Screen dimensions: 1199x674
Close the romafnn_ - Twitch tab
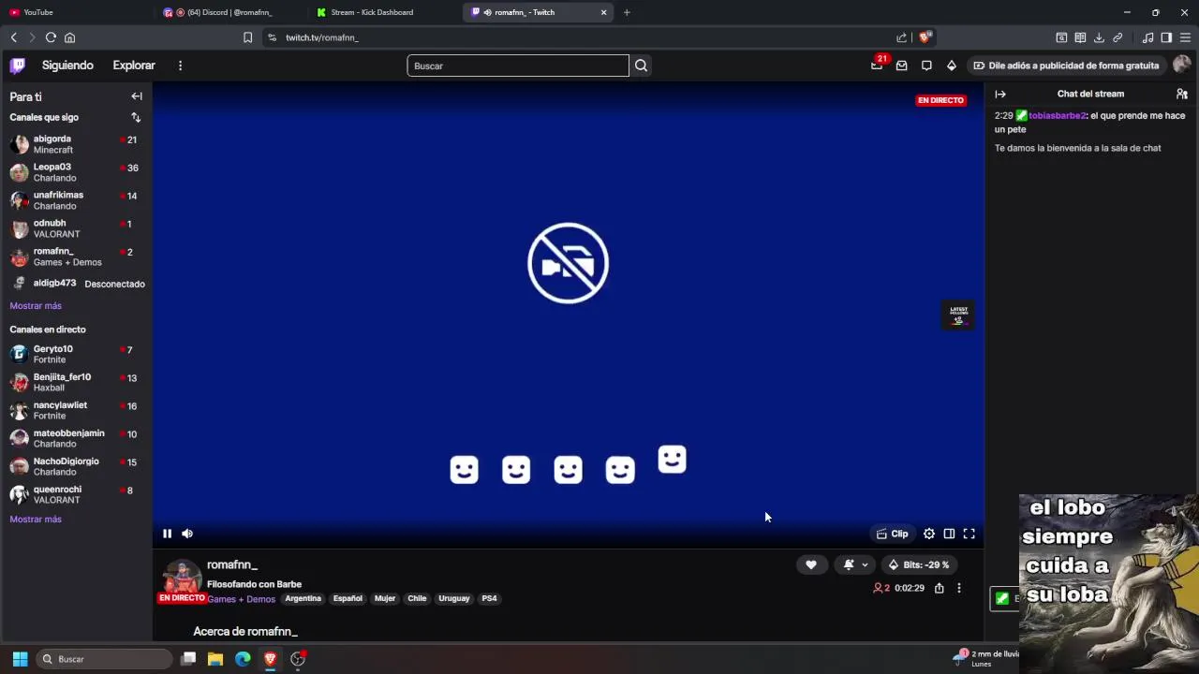(x=603, y=12)
